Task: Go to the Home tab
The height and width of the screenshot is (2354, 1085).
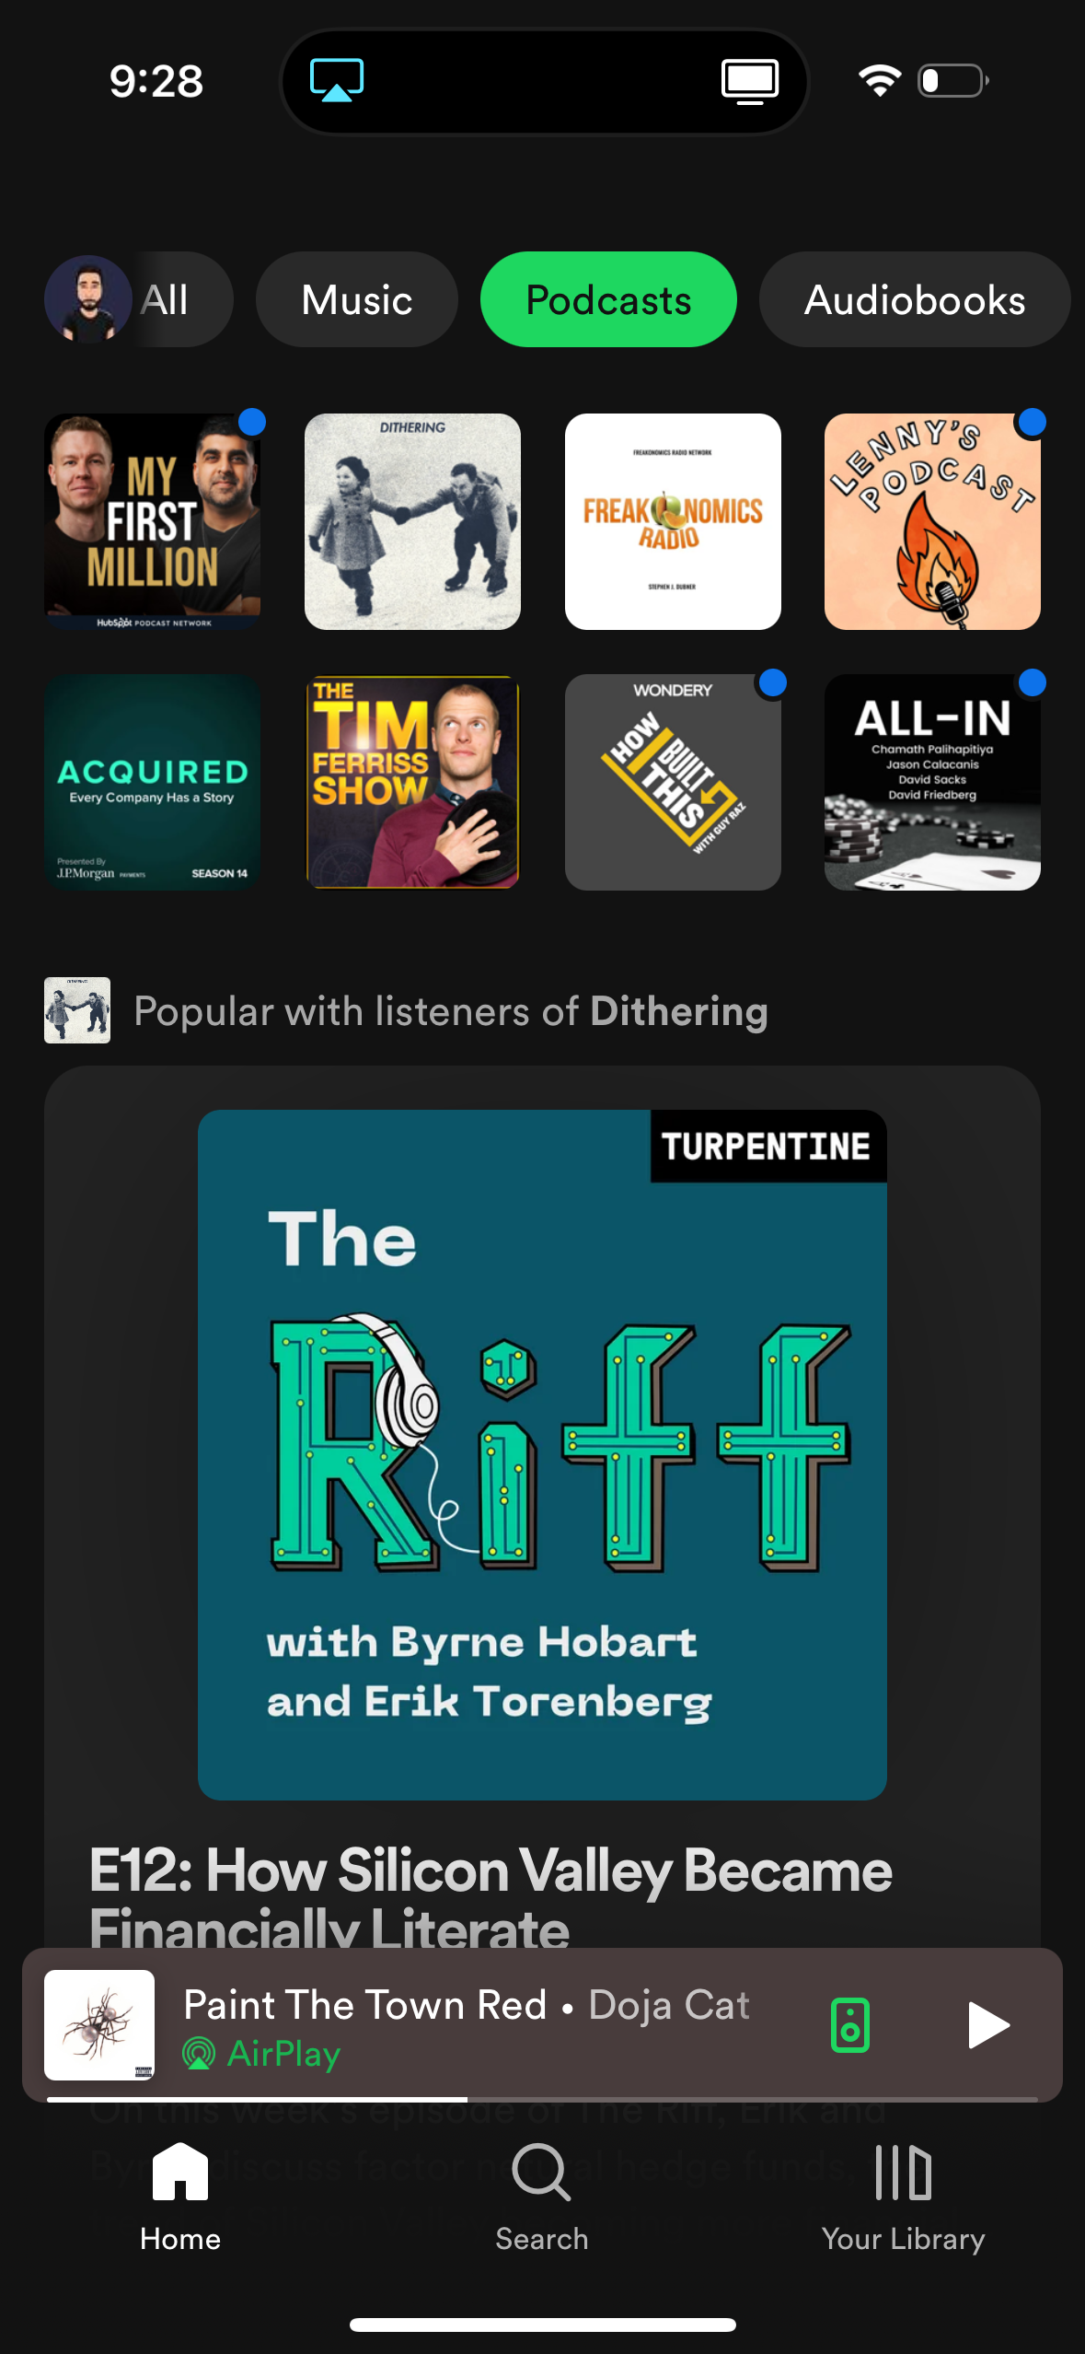Action: pos(180,2197)
